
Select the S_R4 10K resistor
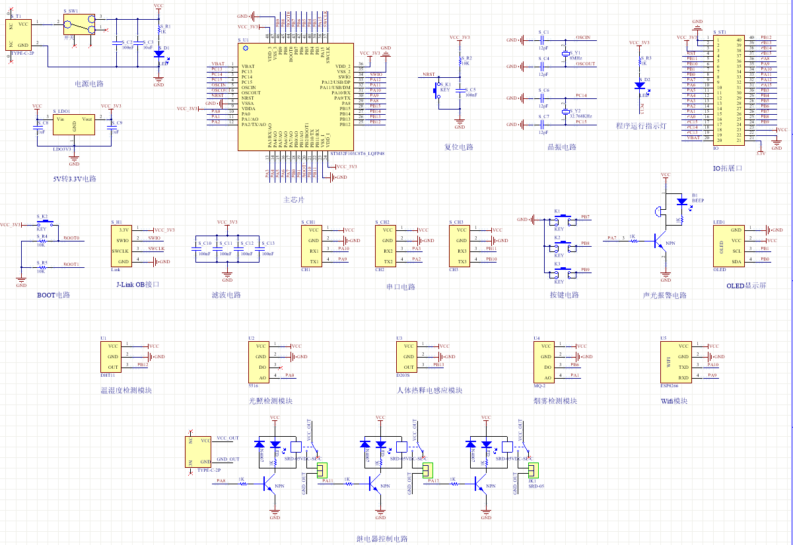click(42, 241)
